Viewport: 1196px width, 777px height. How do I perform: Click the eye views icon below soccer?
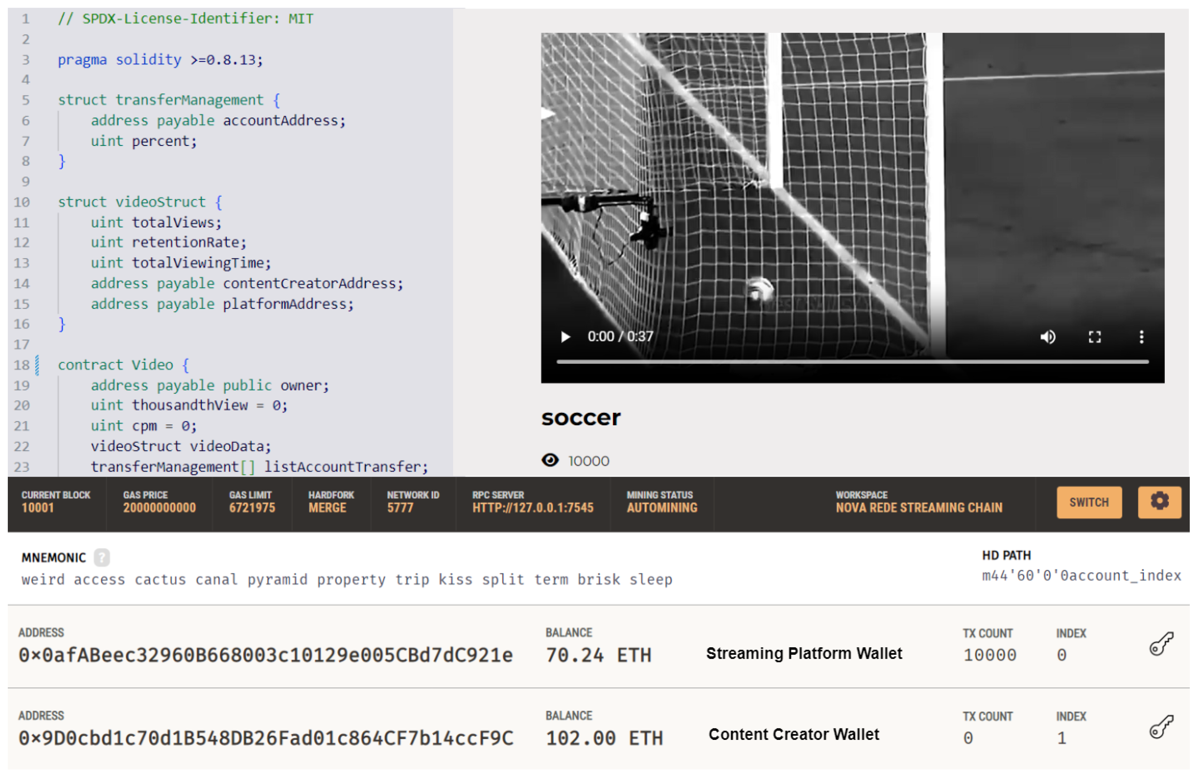click(x=550, y=460)
